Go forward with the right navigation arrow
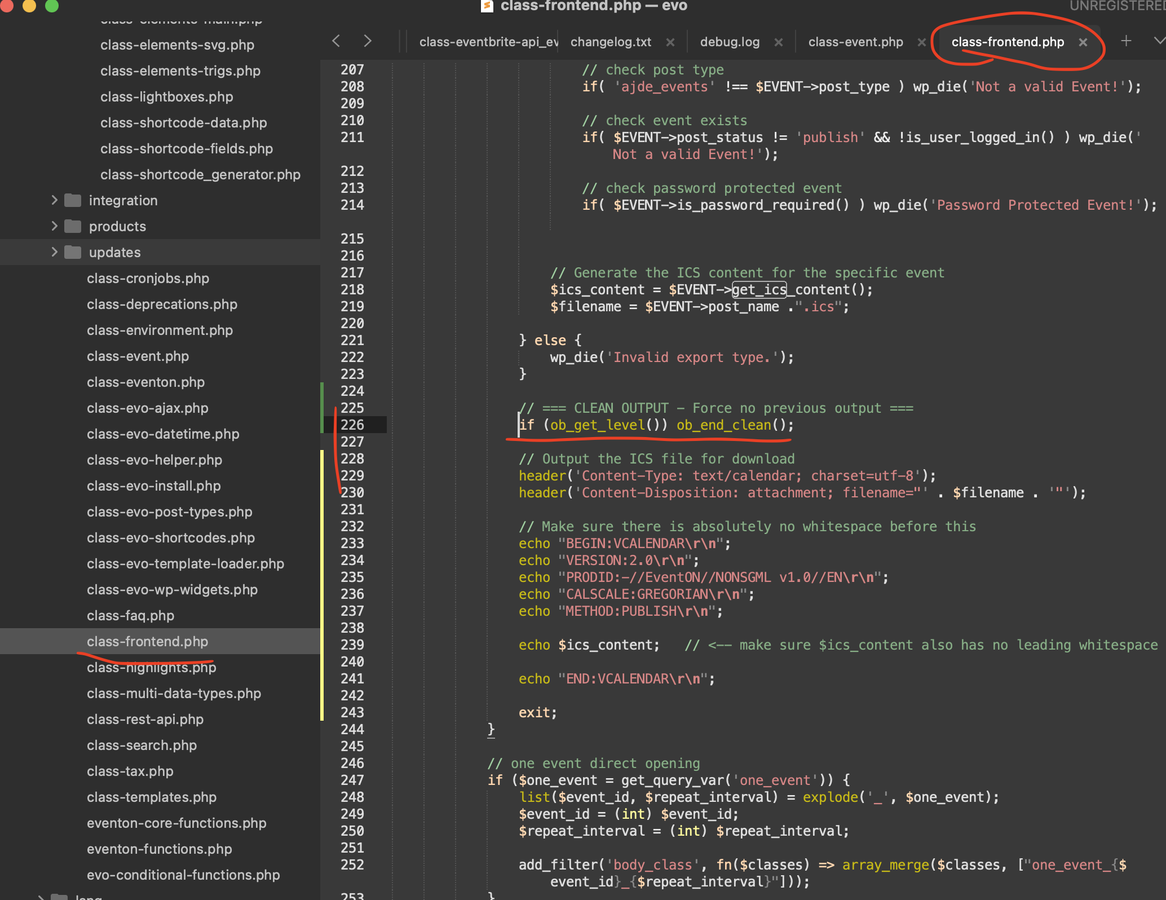Screen dimensions: 1166x900 click(x=368, y=41)
